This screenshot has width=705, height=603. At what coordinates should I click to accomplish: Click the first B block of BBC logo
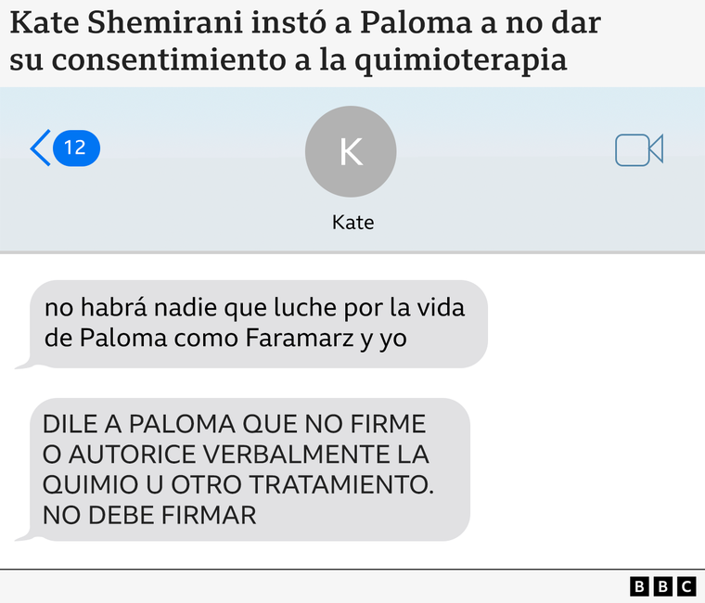(x=639, y=587)
